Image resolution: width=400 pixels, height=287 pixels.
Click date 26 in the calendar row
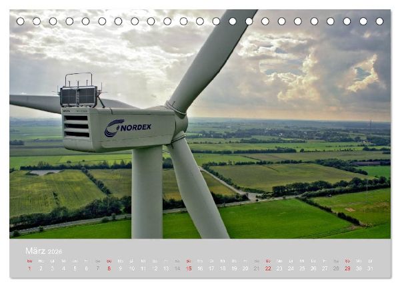313,268
